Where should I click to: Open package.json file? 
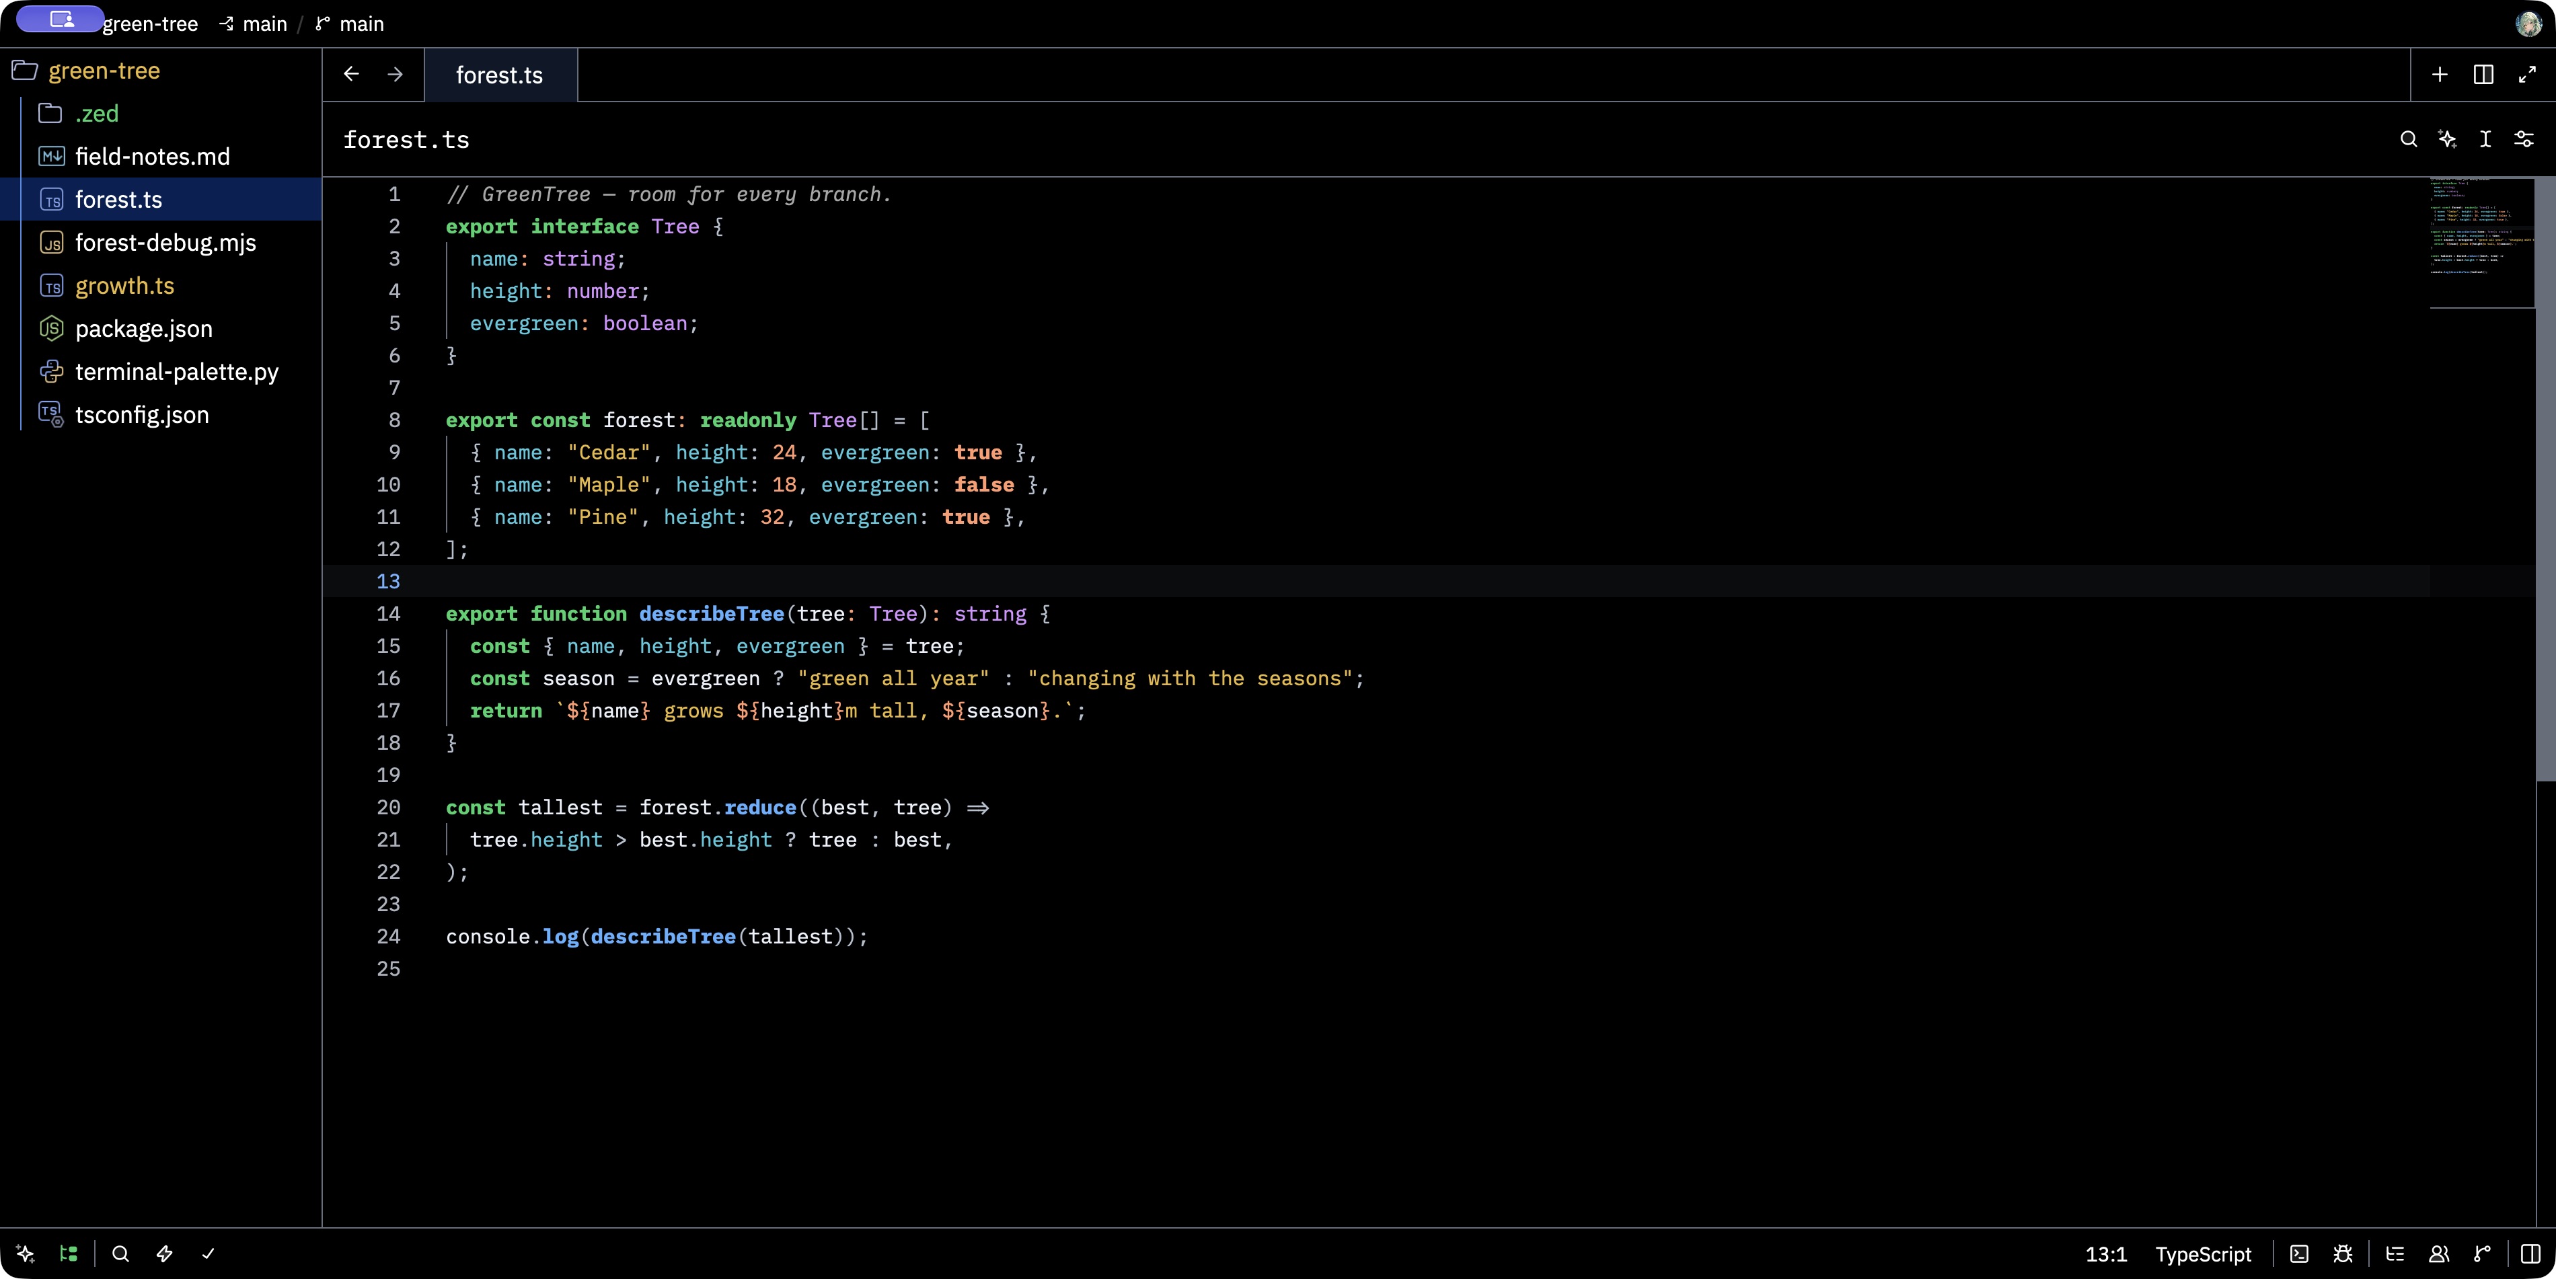tap(161, 328)
